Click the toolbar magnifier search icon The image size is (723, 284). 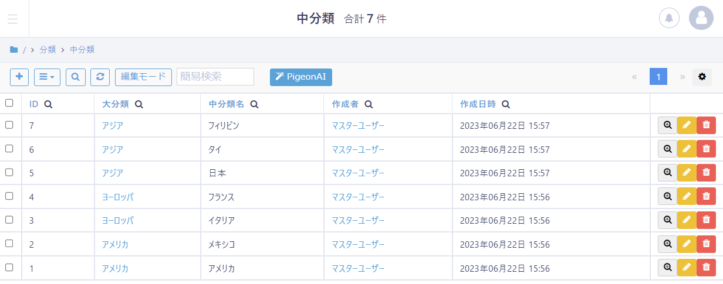pos(76,77)
